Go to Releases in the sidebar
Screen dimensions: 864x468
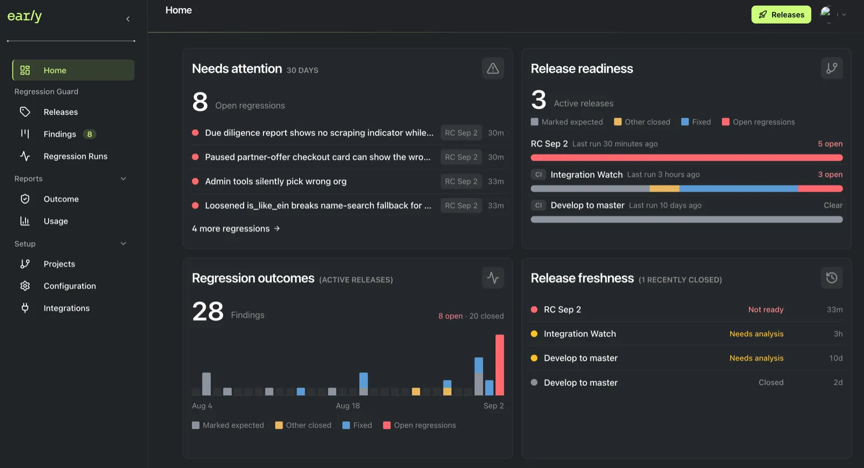73,112
